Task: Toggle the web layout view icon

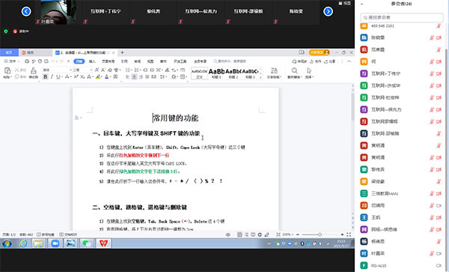Action: (x=260, y=235)
